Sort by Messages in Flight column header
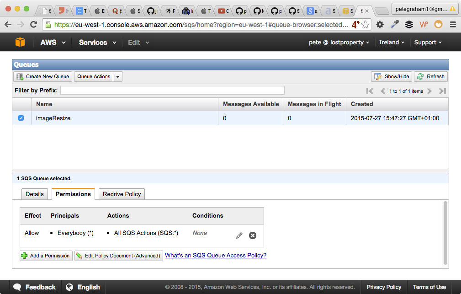461x294 pixels. click(x=314, y=104)
